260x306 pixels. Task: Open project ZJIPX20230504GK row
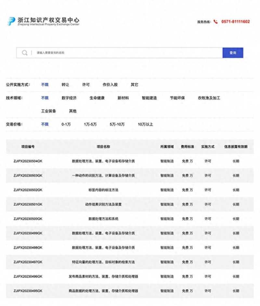(28, 161)
